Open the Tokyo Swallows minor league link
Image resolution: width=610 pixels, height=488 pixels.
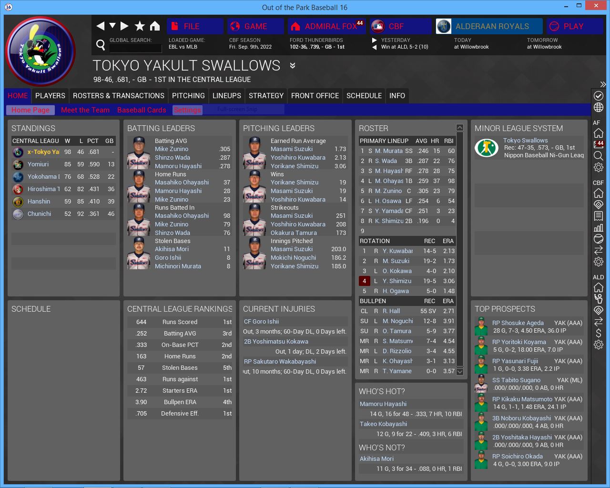526,141
